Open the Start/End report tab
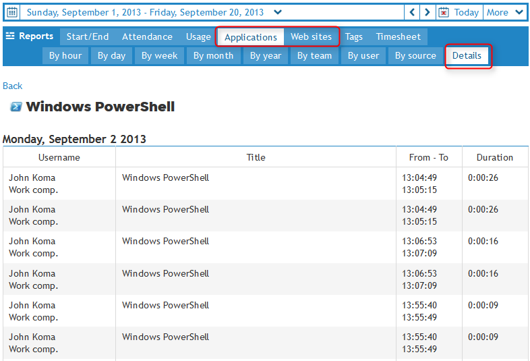Image resolution: width=530 pixels, height=361 pixels. [88, 36]
